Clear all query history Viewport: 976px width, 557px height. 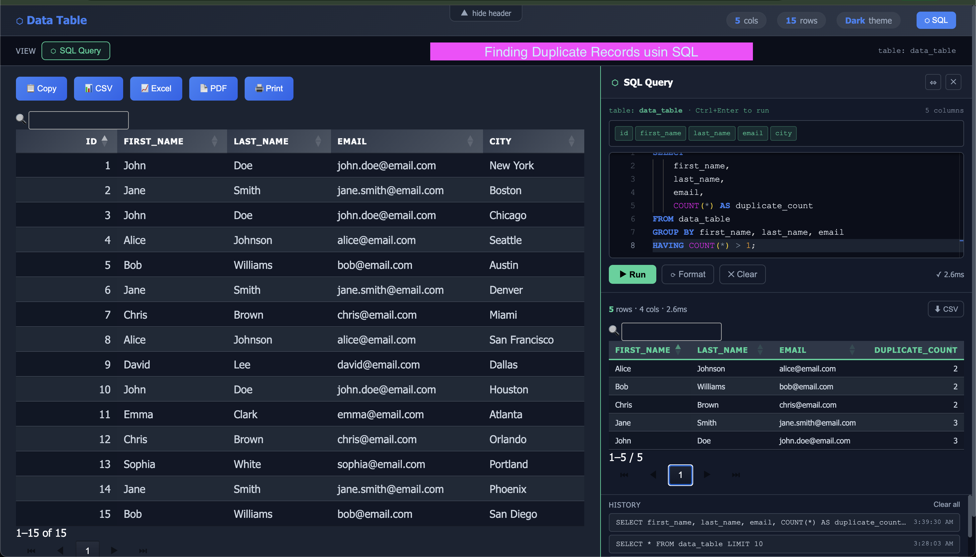[x=946, y=505]
